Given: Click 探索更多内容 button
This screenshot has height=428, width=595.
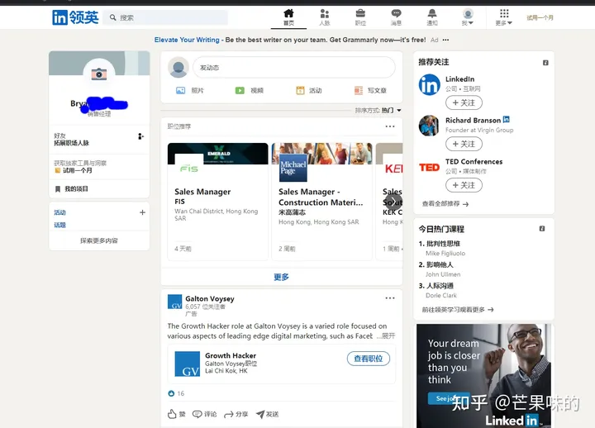Looking at the screenshot, I should [x=99, y=240].
